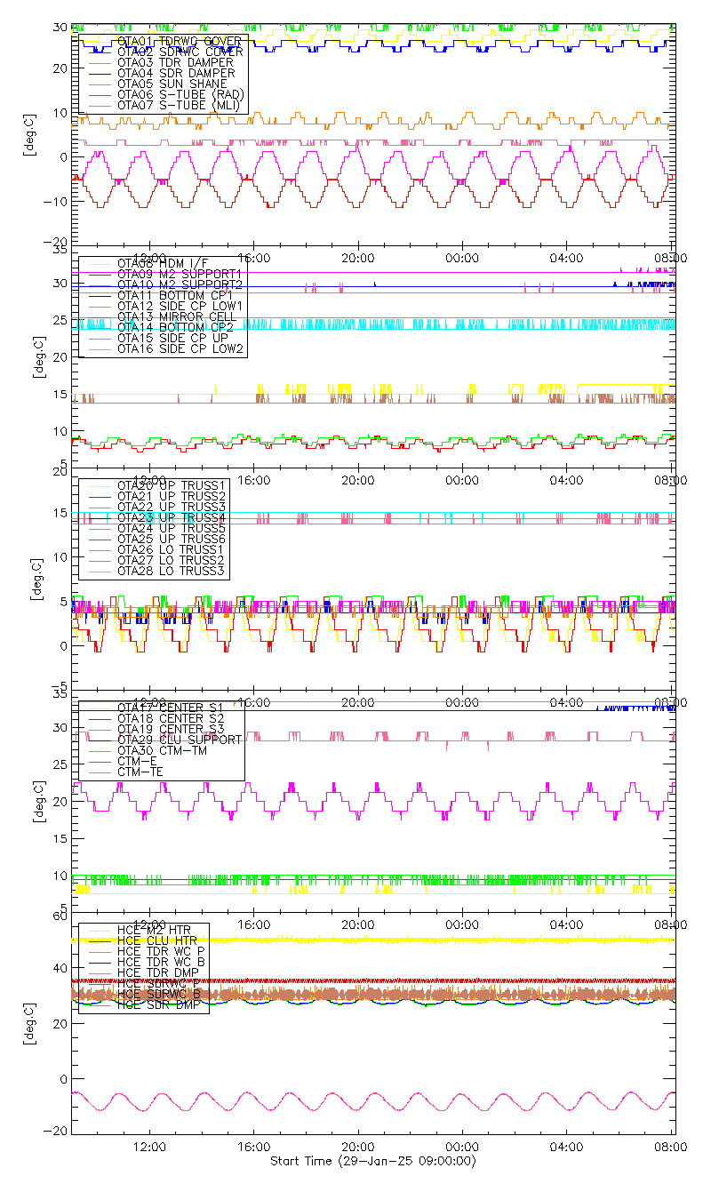The width and height of the screenshot is (711, 1200).
Task: Pick the OTA29 CLU SUPPORT legend label
Action: click(x=180, y=739)
